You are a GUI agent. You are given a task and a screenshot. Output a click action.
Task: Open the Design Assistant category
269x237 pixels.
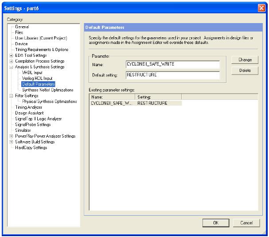[x=29, y=113]
